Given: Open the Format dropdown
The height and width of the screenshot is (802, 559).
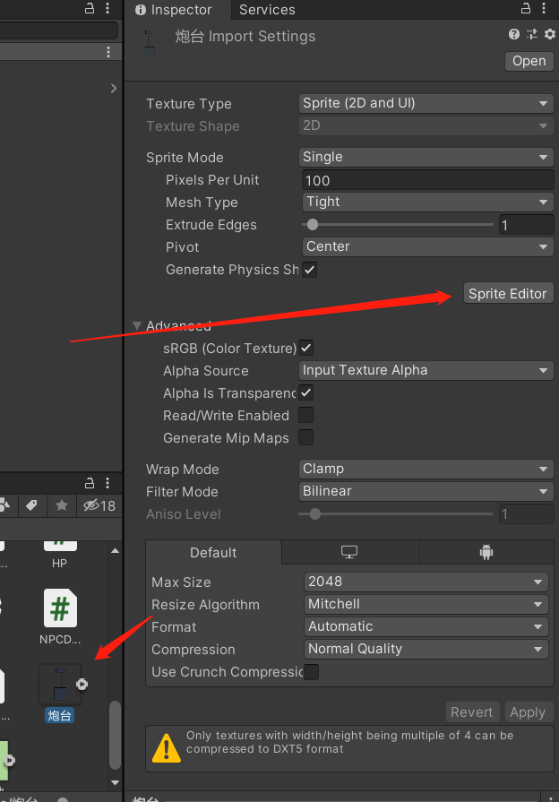Looking at the screenshot, I should point(426,626).
